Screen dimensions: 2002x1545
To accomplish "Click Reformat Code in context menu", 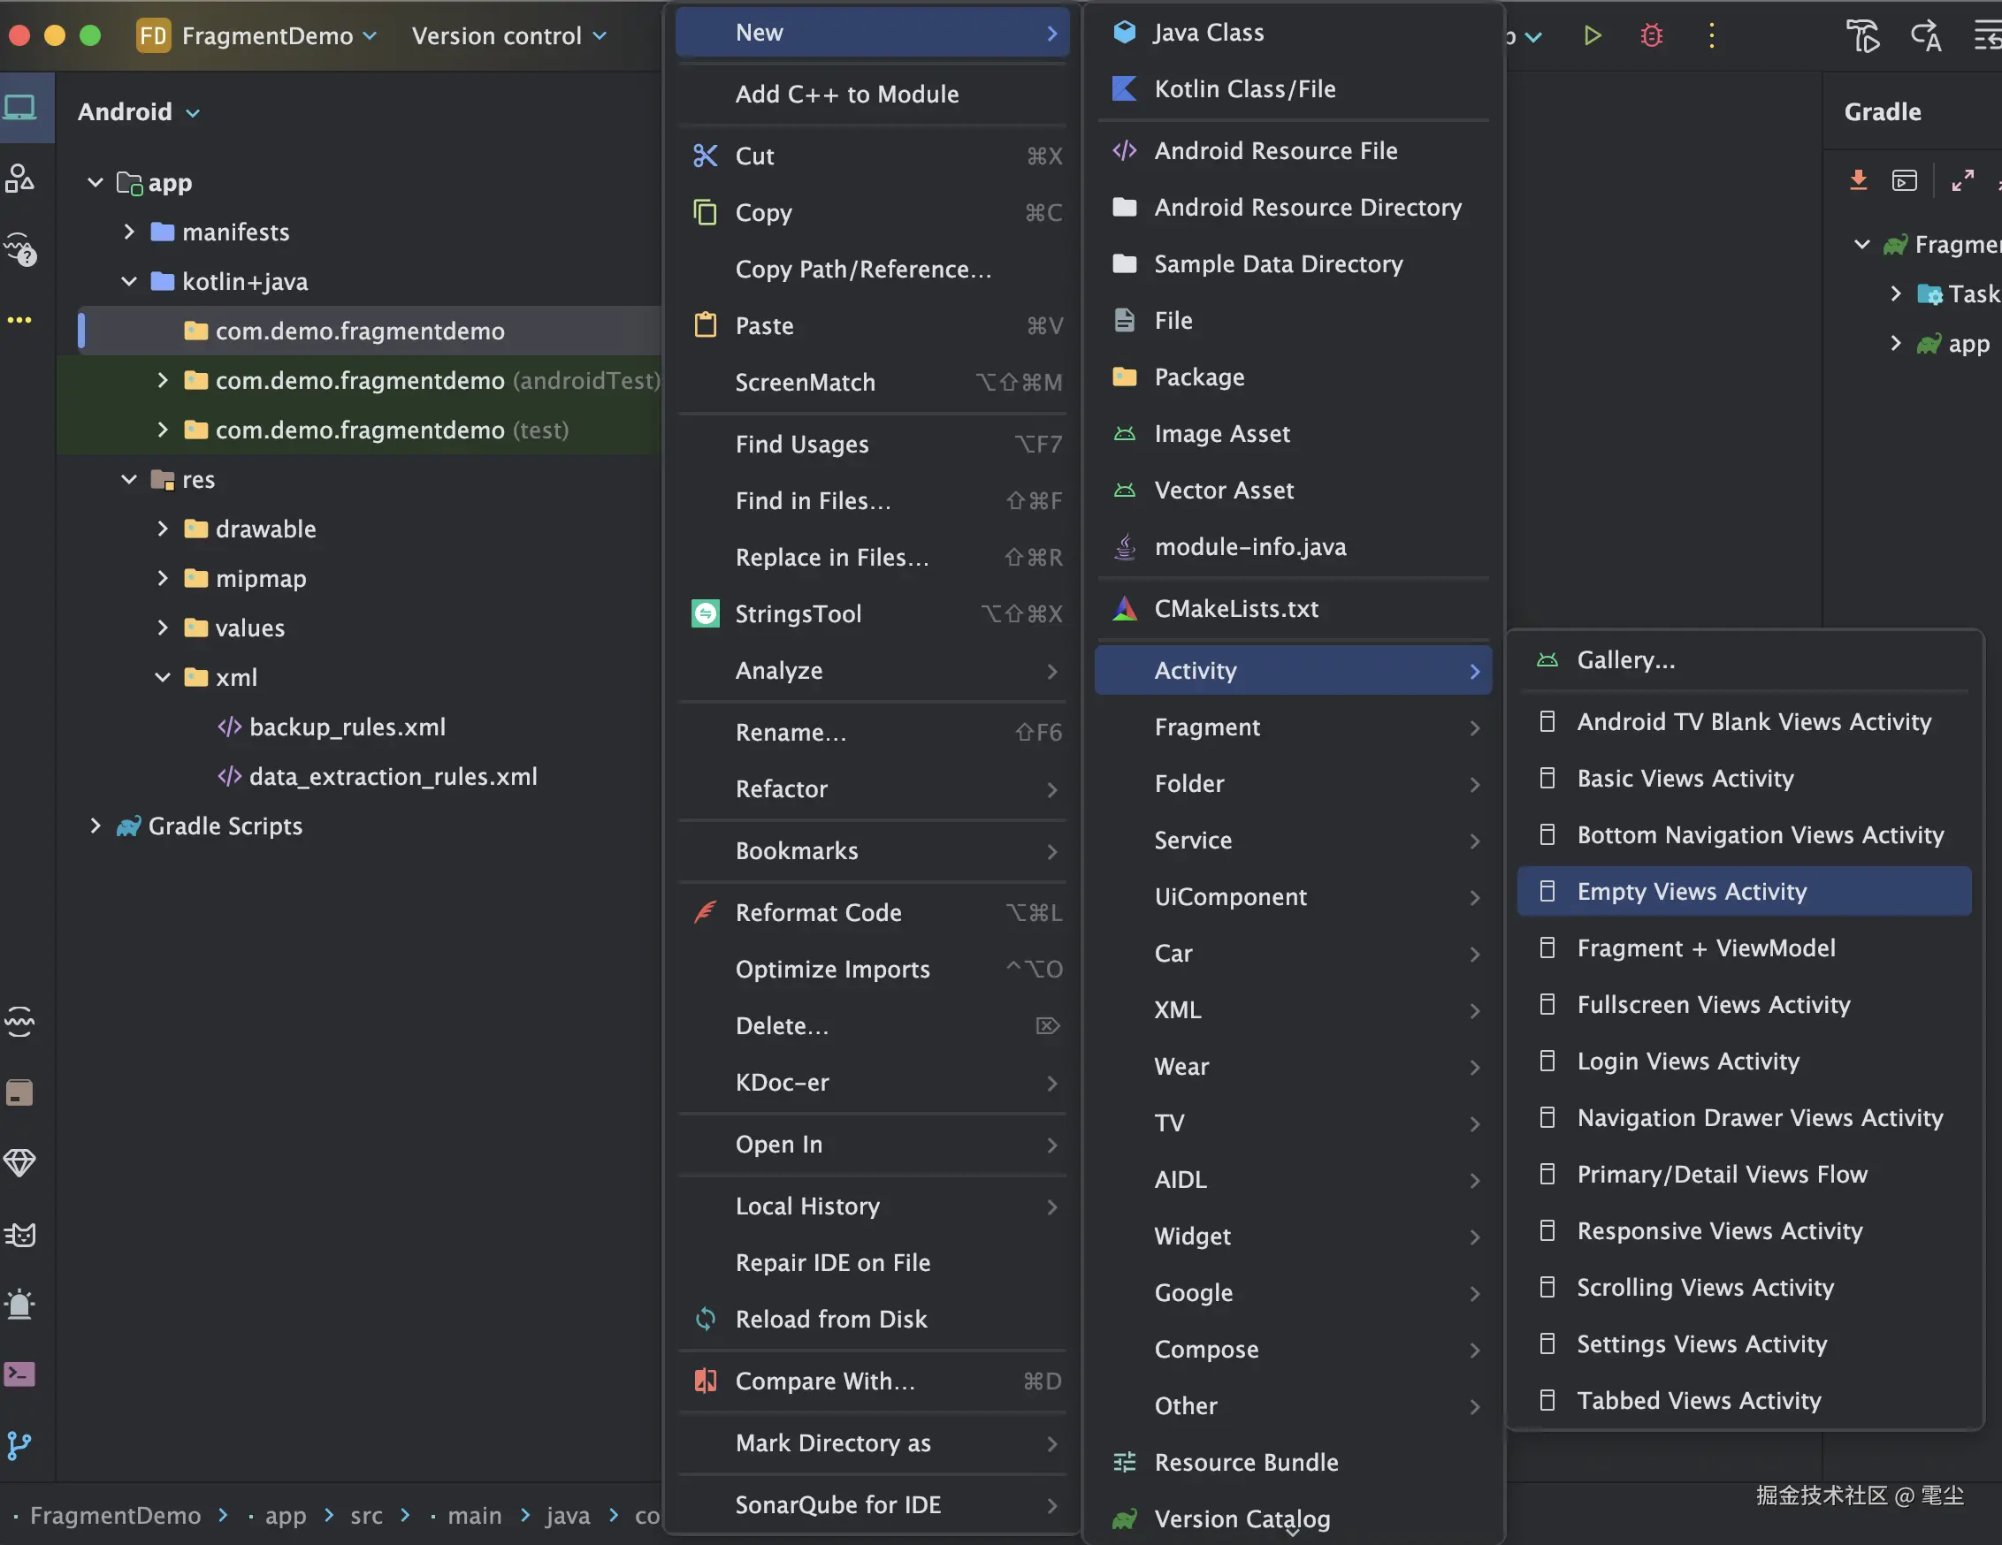I will [x=818, y=913].
